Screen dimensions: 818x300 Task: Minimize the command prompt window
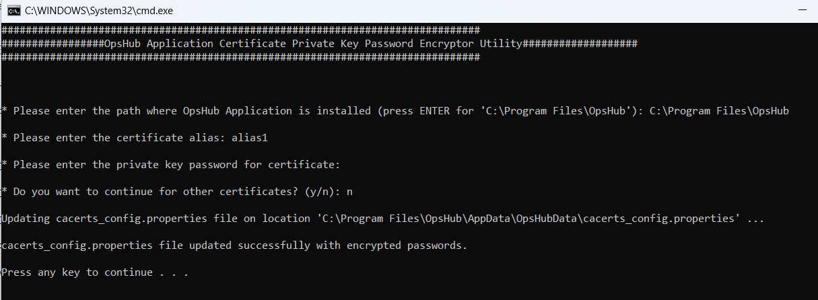[x=802, y=11]
